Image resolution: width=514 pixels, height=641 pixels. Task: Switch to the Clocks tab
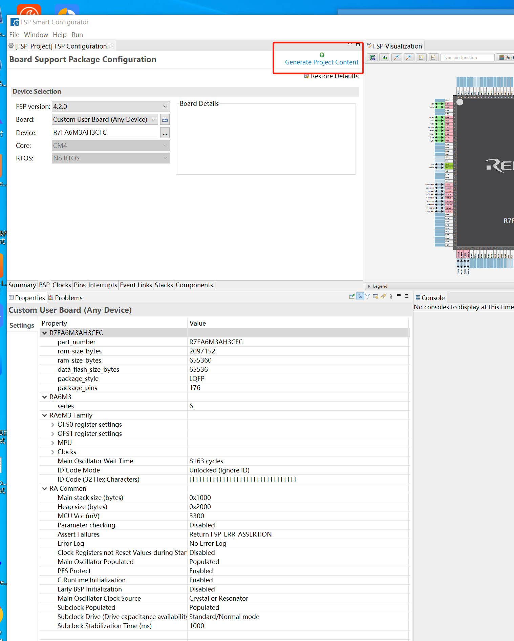tap(62, 285)
